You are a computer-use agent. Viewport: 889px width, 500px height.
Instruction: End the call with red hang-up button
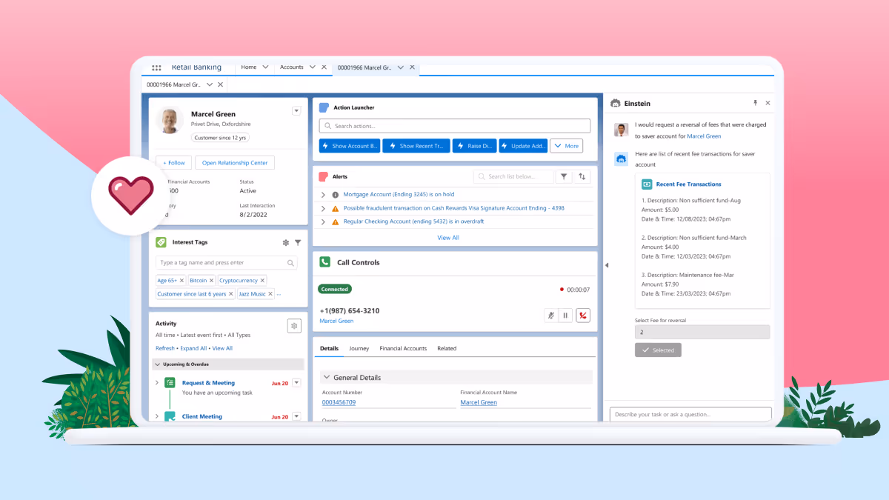583,315
